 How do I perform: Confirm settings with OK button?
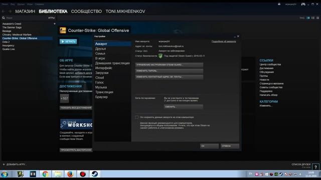[209, 146]
